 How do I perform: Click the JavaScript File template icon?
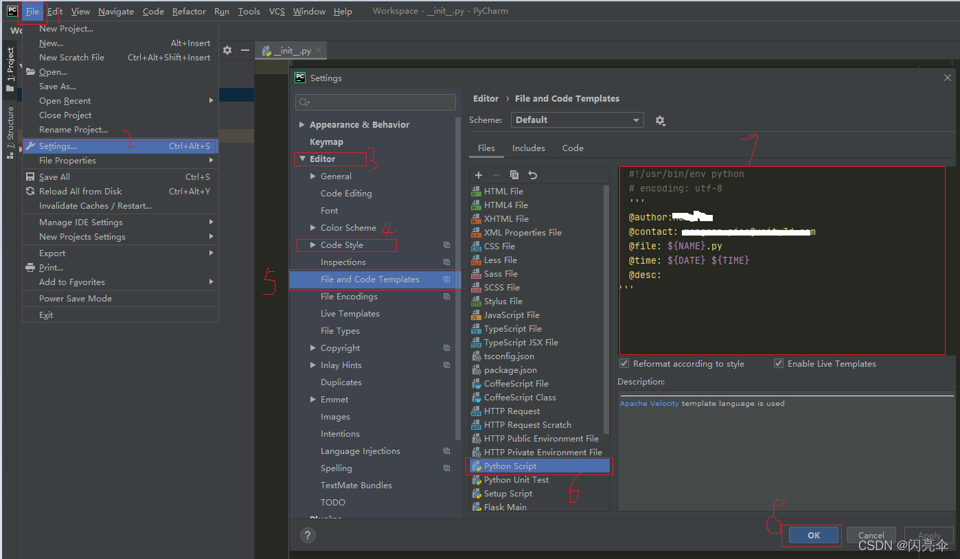[477, 315]
